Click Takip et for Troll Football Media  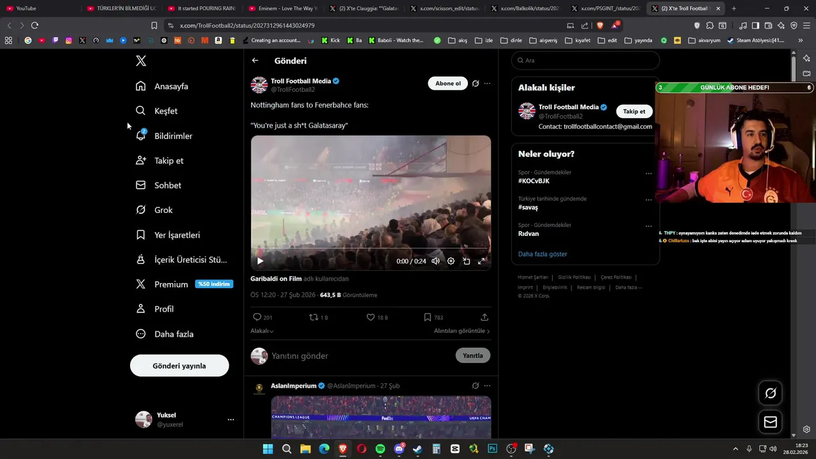pos(634,111)
